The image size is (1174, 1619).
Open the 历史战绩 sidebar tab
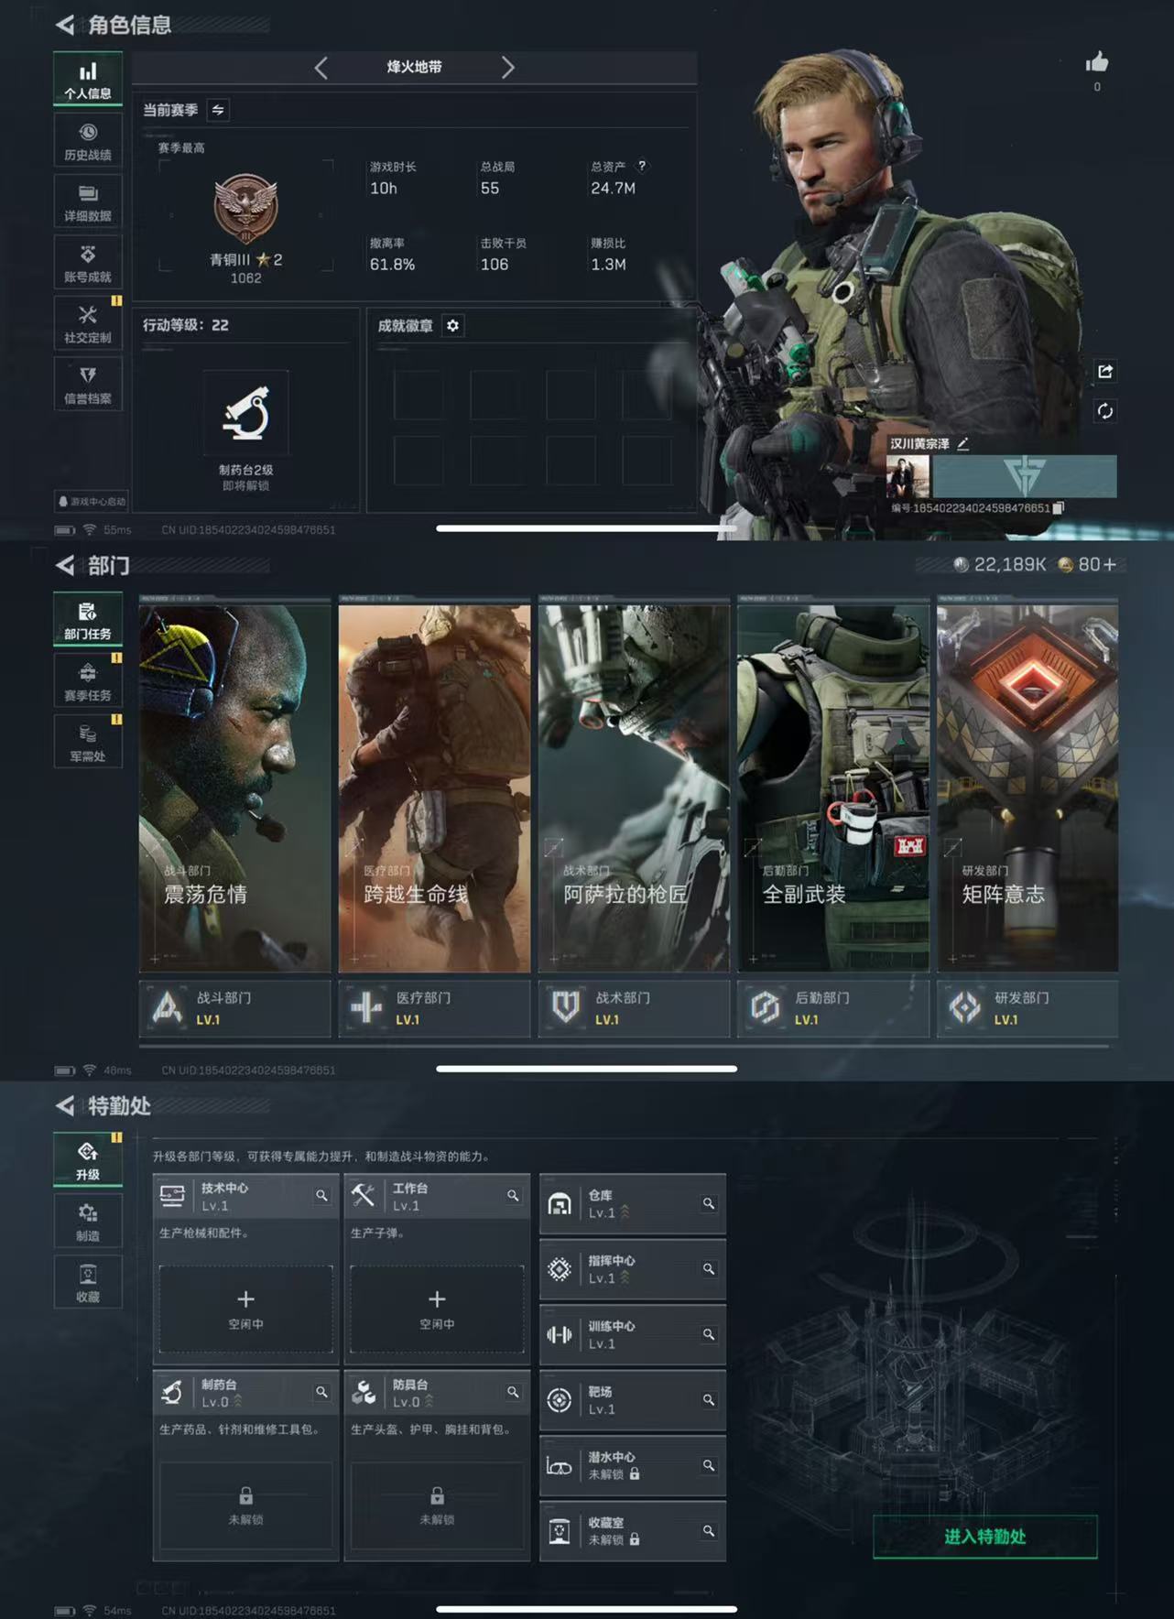coord(88,141)
